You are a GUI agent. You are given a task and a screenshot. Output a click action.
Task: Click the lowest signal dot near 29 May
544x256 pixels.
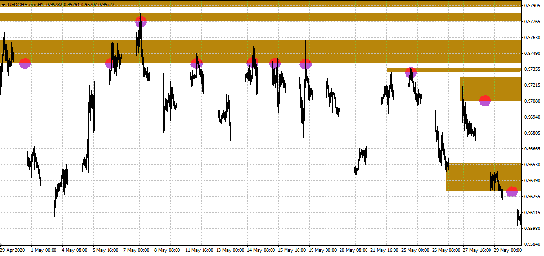512,191
